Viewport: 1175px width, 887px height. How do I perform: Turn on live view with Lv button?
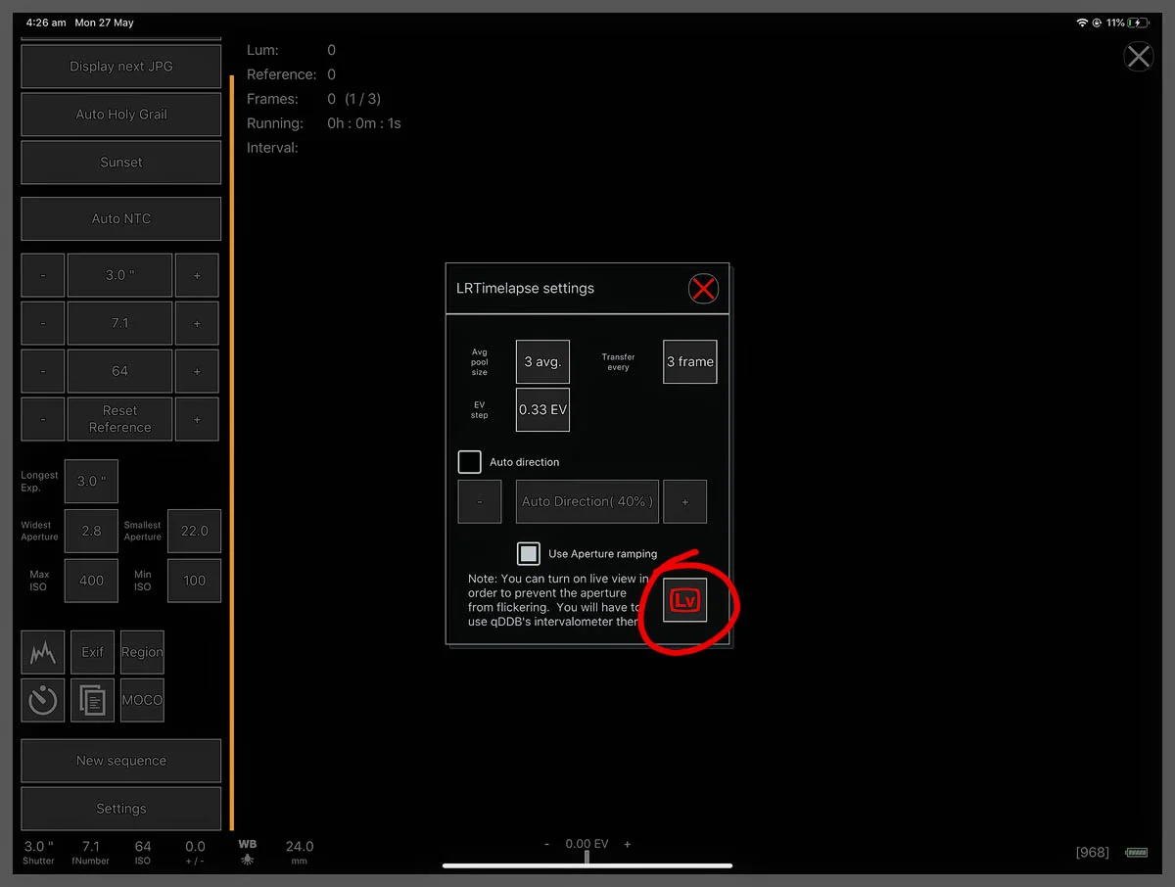point(684,601)
